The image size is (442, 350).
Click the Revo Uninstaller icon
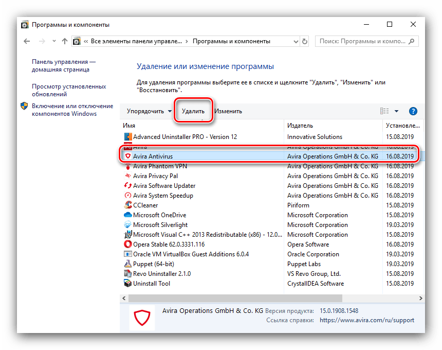coord(128,274)
